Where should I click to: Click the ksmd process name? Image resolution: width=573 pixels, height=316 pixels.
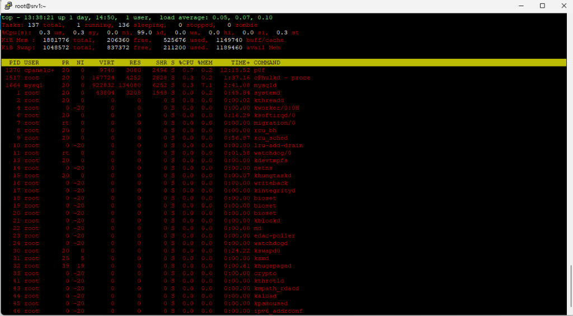coord(261,258)
